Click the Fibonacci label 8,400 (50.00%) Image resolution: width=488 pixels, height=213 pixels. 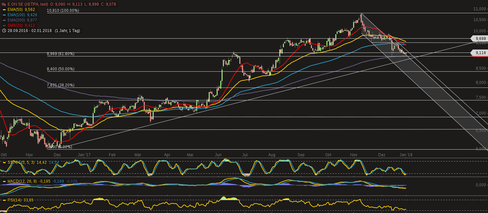(x=61, y=69)
